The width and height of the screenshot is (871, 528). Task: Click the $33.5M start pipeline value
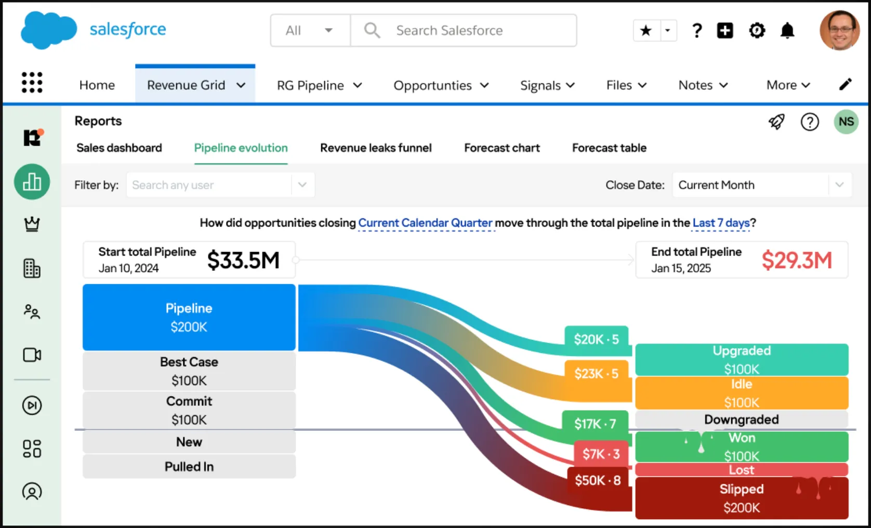[243, 260]
